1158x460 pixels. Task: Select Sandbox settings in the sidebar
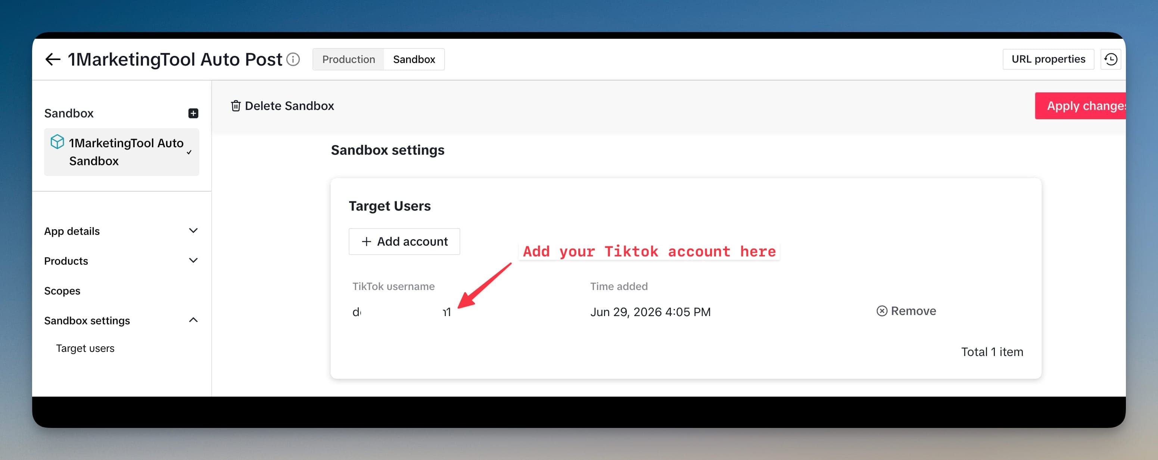(x=87, y=321)
